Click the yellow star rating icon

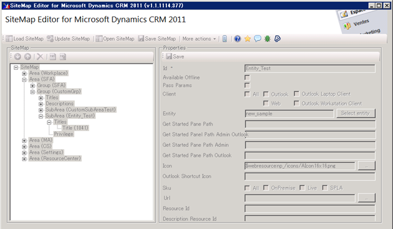[247, 39]
